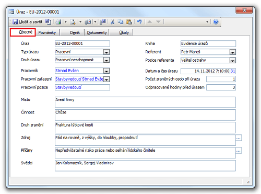Click the save-and-new icon next to 'Uložit a zavřít'

point(48,22)
